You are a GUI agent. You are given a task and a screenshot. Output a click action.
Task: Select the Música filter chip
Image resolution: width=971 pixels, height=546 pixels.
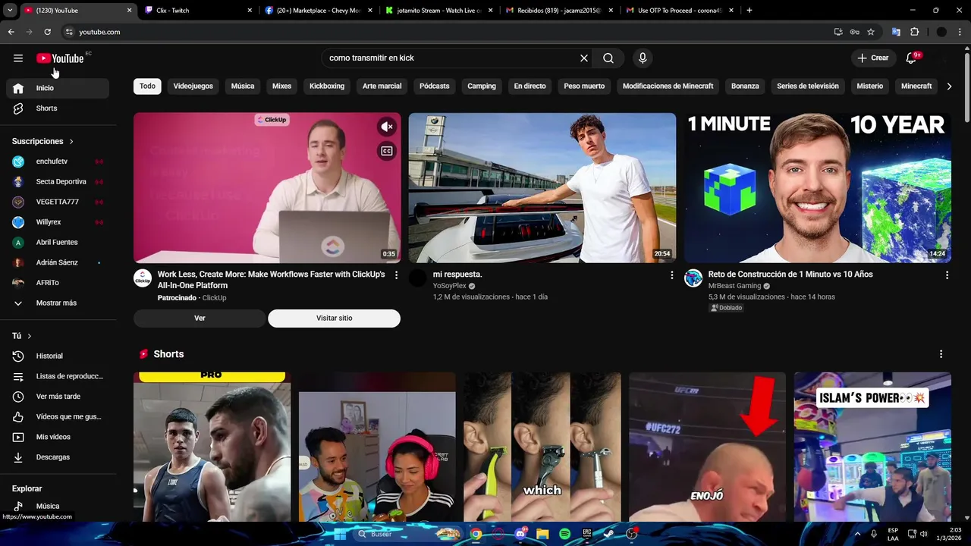[x=243, y=86]
